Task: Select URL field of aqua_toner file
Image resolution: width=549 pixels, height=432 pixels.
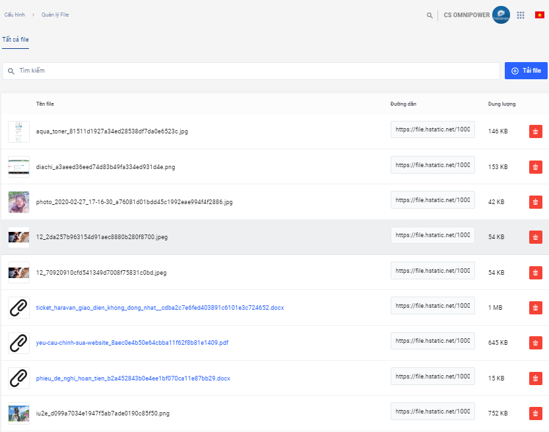Action: pyautogui.click(x=432, y=130)
